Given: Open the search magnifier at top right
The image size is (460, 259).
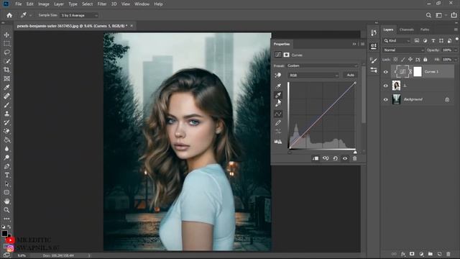Looking at the screenshot, I should [428, 15].
